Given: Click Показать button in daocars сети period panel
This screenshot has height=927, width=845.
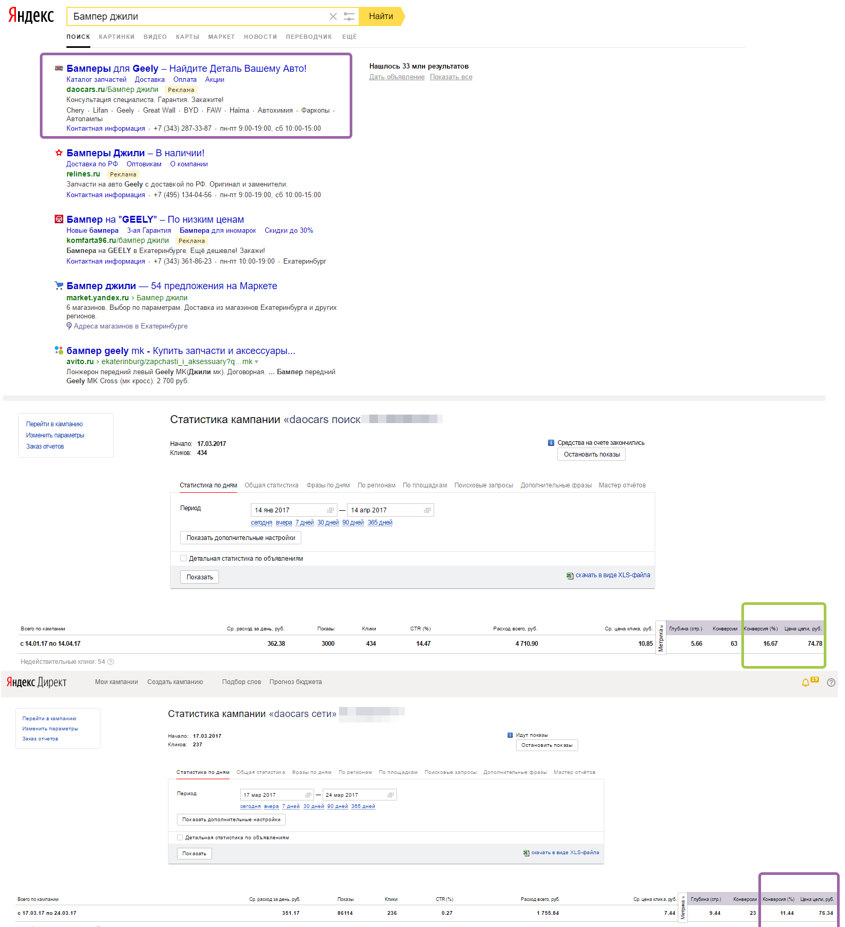Looking at the screenshot, I should [x=195, y=854].
